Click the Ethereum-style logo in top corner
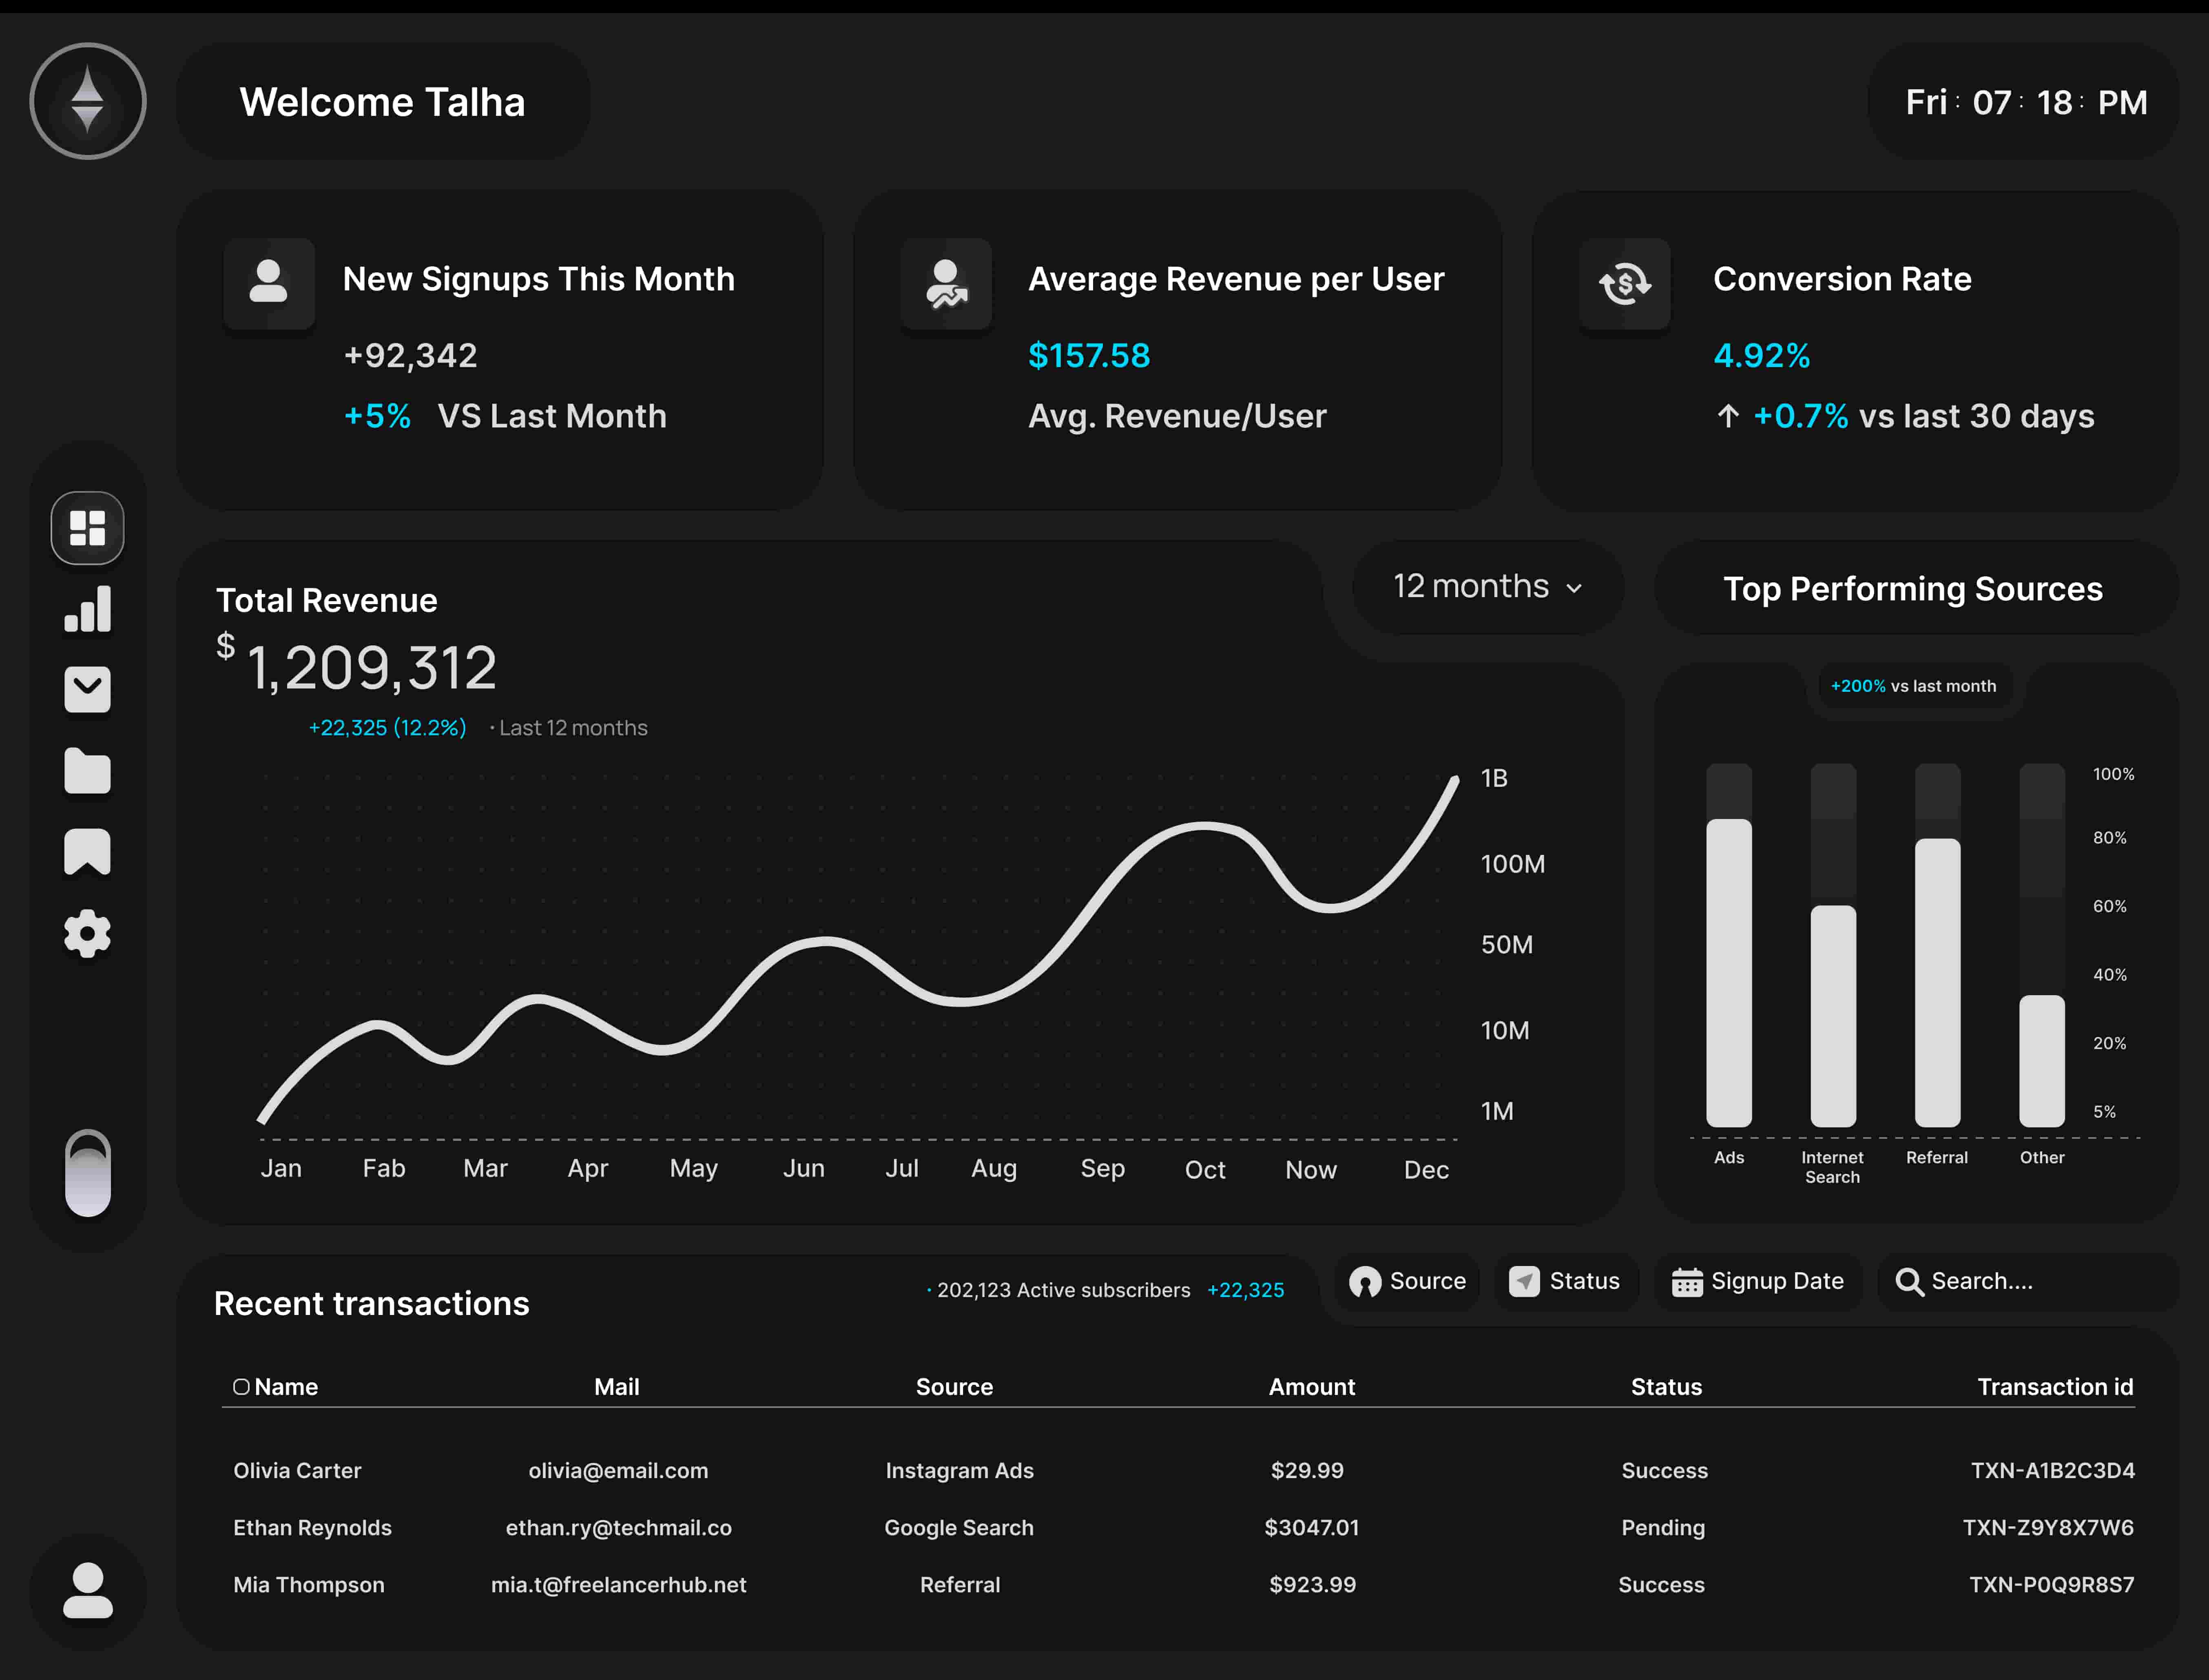This screenshot has height=1680, width=2209. tap(88, 101)
